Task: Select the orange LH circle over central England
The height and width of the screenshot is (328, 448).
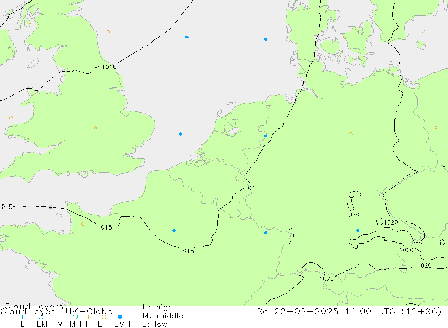Action: pyautogui.click(x=95, y=128)
